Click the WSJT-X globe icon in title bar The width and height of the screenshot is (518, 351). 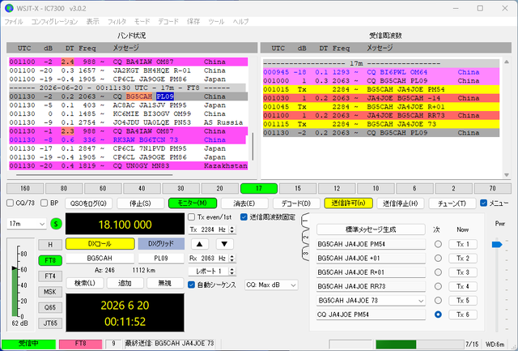[9, 8]
